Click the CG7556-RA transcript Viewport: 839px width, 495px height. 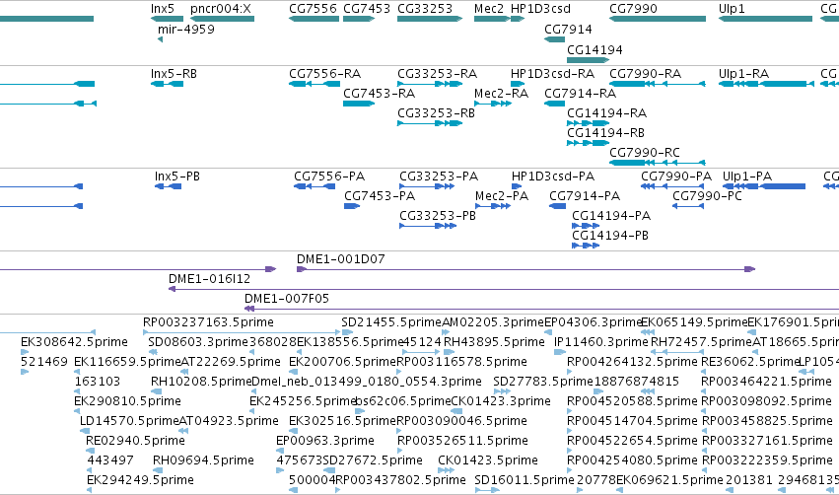tap(314, 84)
